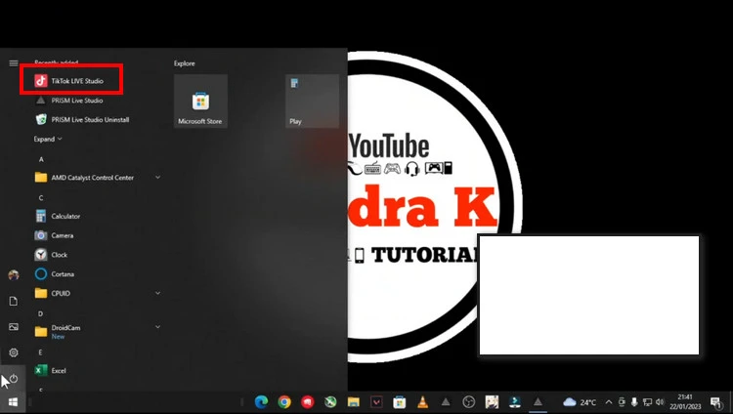Open PRISM Live Studio Uninstall entry

click(x=82, y=120)
